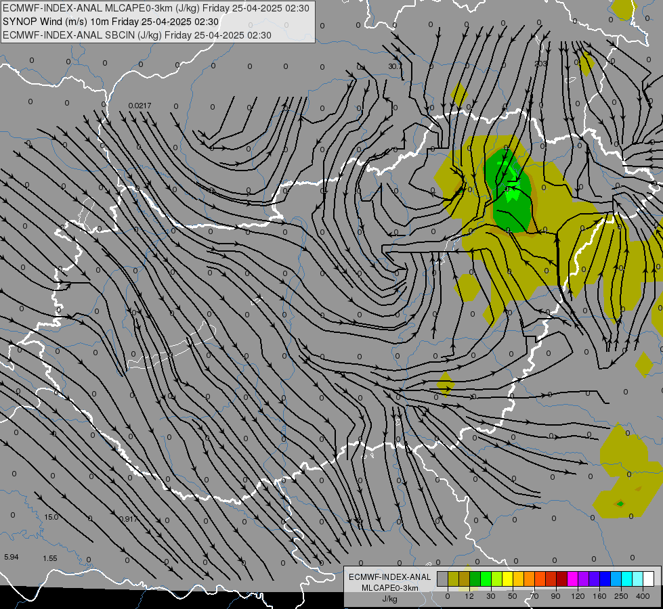Select the gray legend swatch
The height and width of the screenshot is (609, 663).
pos(443,579)
